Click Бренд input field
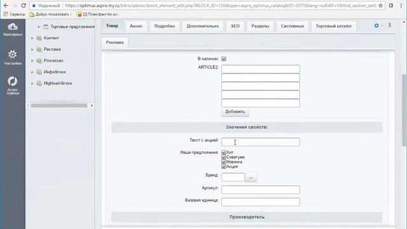The height and width of the screenshot is (229, 407). pyautogui.click(x=233, y=177)
